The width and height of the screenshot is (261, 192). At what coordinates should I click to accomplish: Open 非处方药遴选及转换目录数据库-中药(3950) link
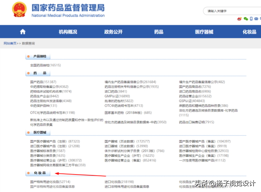coord(136,122)
